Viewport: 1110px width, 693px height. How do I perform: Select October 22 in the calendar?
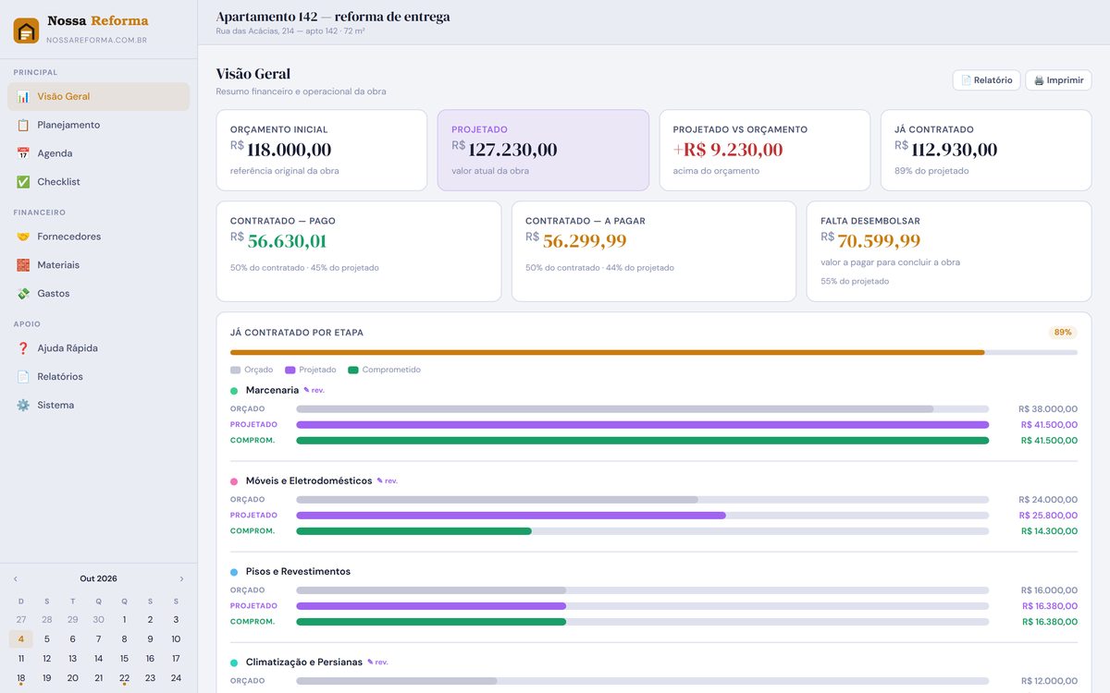(124, 678)
